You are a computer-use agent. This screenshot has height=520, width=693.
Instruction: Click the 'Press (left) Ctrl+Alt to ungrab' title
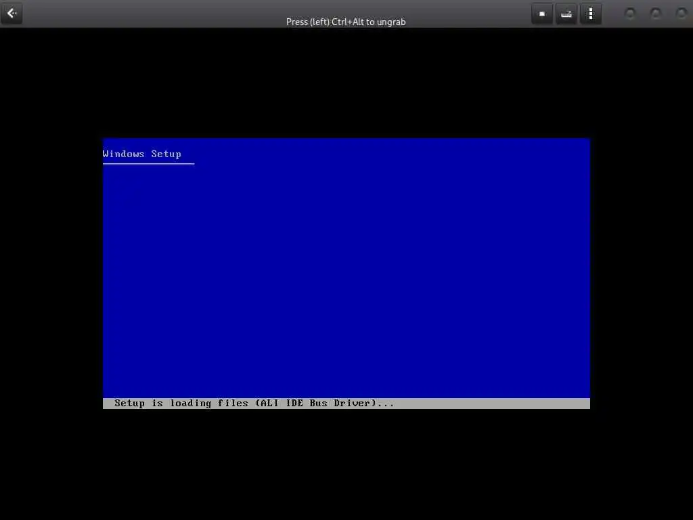346,22
